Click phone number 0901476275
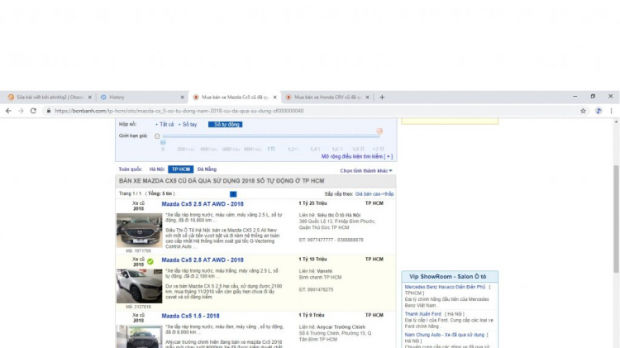The width and height of the screenshot is (620, 348). (x=320, y=290)
